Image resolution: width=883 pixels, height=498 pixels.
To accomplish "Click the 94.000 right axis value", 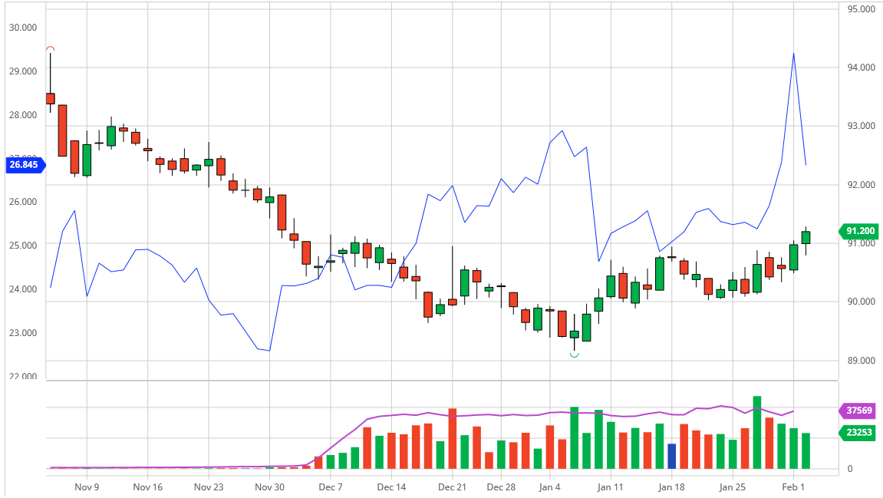I will point(861,68).
